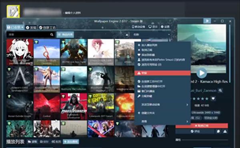Toggle sort direction with the up-arrow button
Screen dimensions: 240x148
(x=127, y=35)
